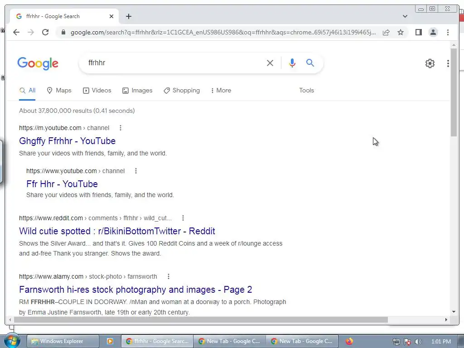Expand the More search categories menu

click(221, 91)
